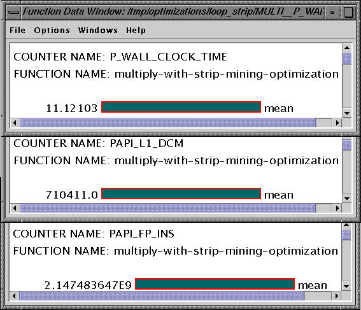The image size is (361, 310).
Task: Click the down arrow of P_WALL_CLOCK_TIME vertical scrollbar
Action: coord(347,113)
